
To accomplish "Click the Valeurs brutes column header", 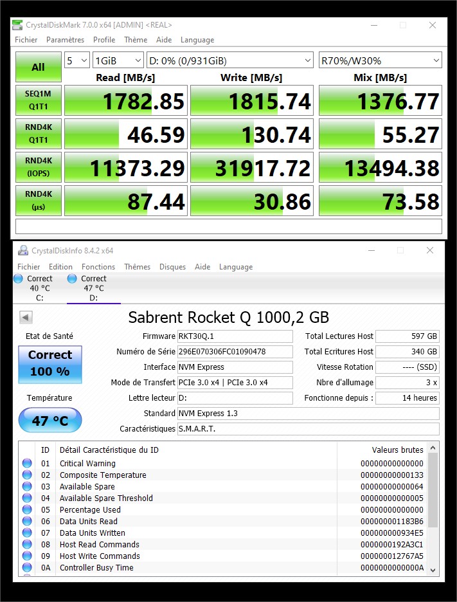I will (397, 450).
